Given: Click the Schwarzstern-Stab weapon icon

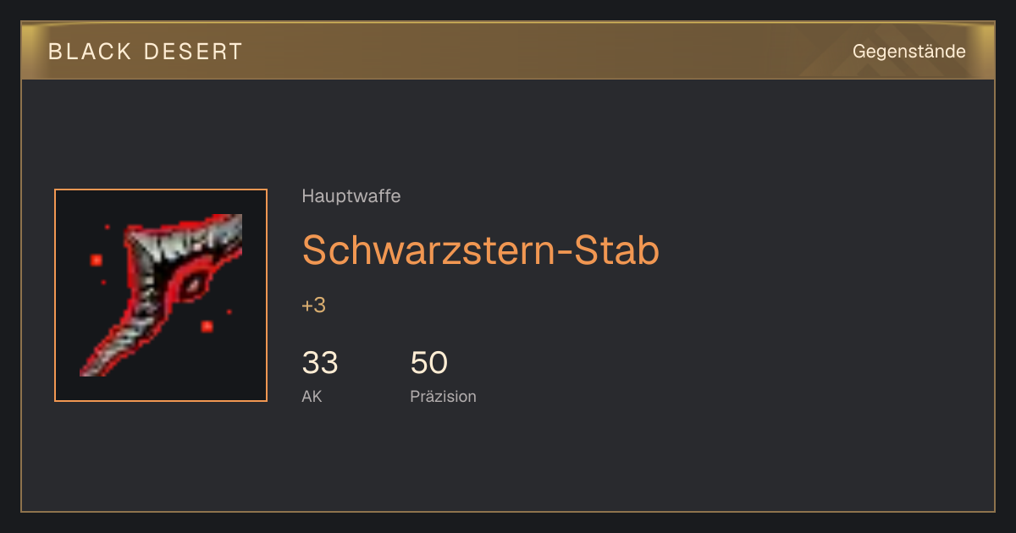Looking at the screenshot, I should [161, 295].
